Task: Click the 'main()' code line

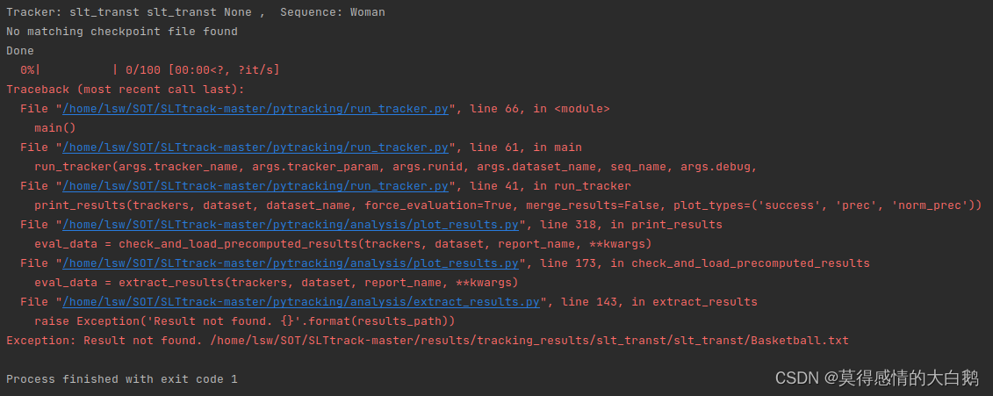Action: 55,128
